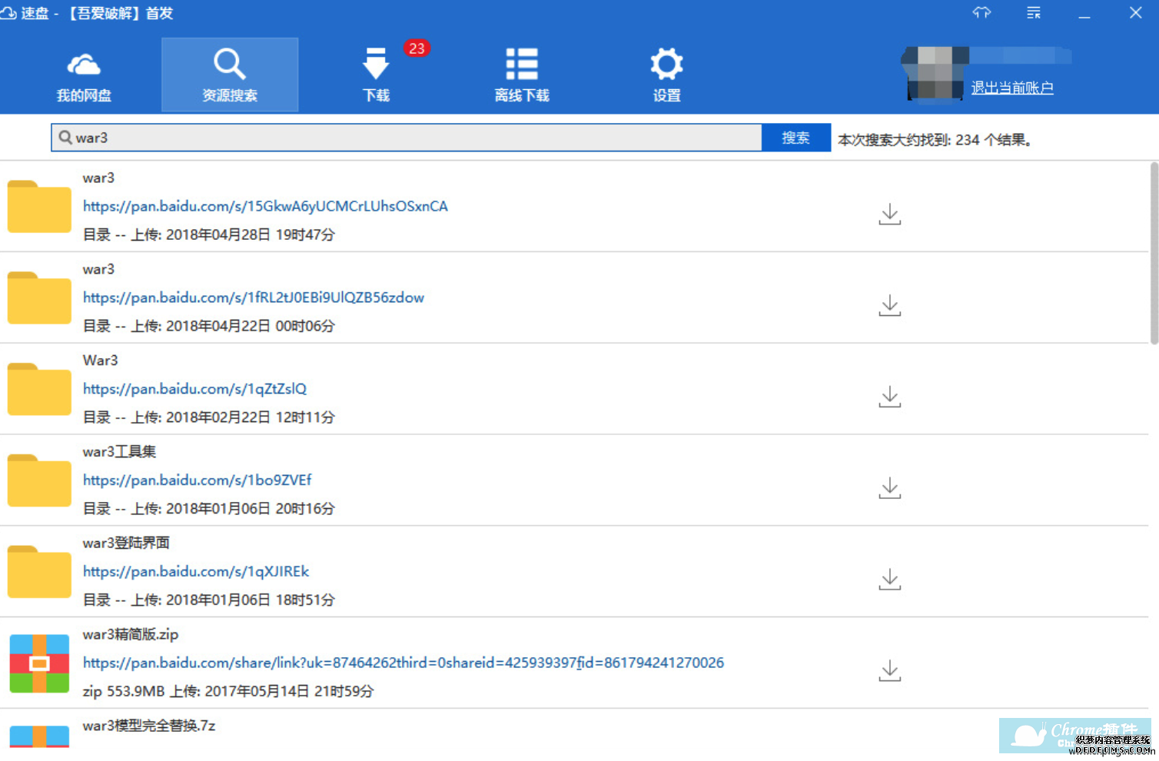Download the war3 folder uploaded 04月28日
The image size is (1159, 761).
click(x=890, y=214)
